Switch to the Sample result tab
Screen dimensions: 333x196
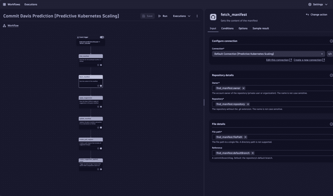(261, 28)
